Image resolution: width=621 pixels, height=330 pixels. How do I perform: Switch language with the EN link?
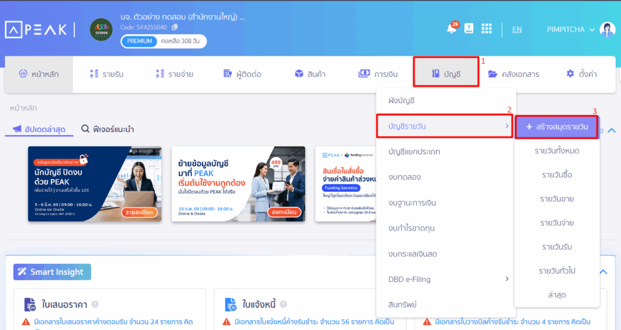click(517, 29)
